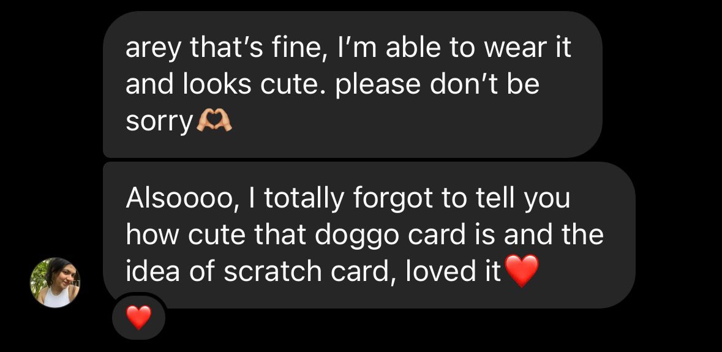Viewport: 722px width, 352px height.
Task: Click the words 'is and the'
Action: (553, 234)
